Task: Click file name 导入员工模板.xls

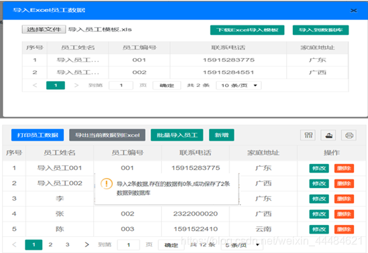Action: (x=100, y=29)
